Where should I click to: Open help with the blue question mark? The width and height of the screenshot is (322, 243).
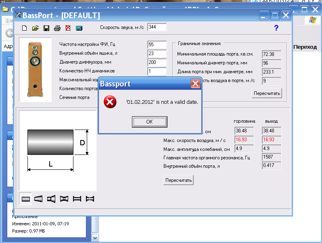pyautogui.click(x=276, y=28)
